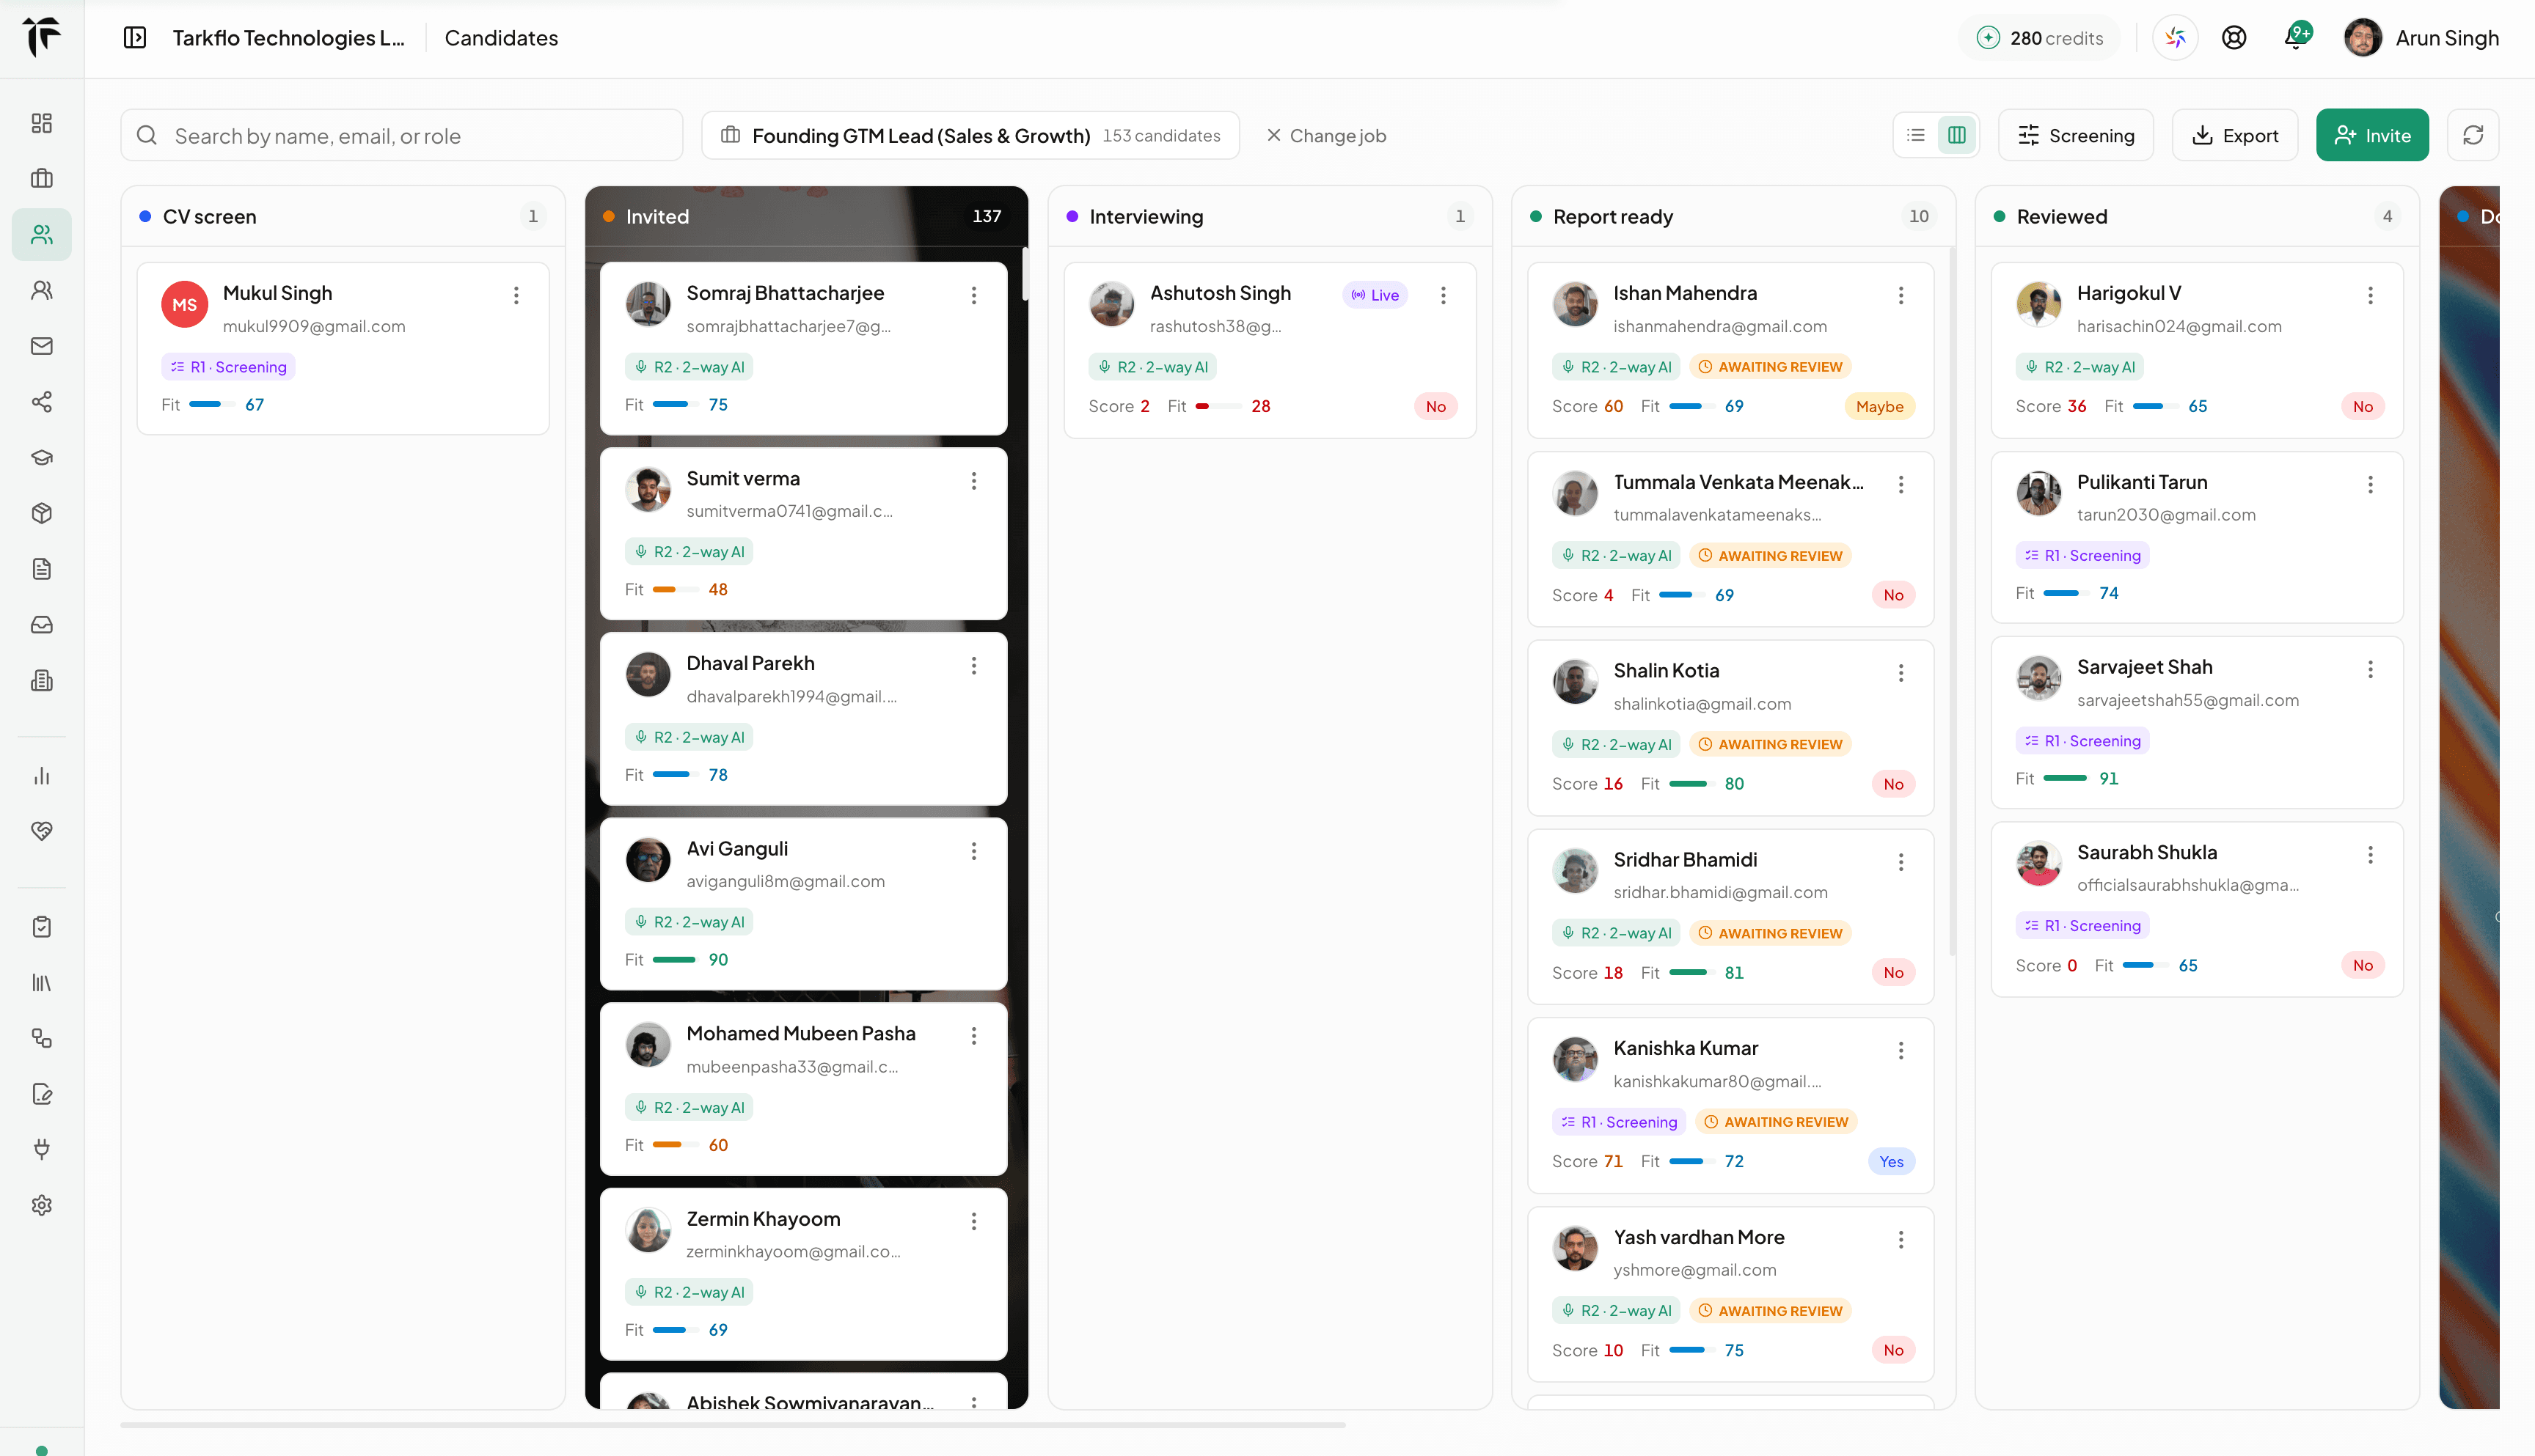Open the help lifebuoy icon

coord(2234,38)
